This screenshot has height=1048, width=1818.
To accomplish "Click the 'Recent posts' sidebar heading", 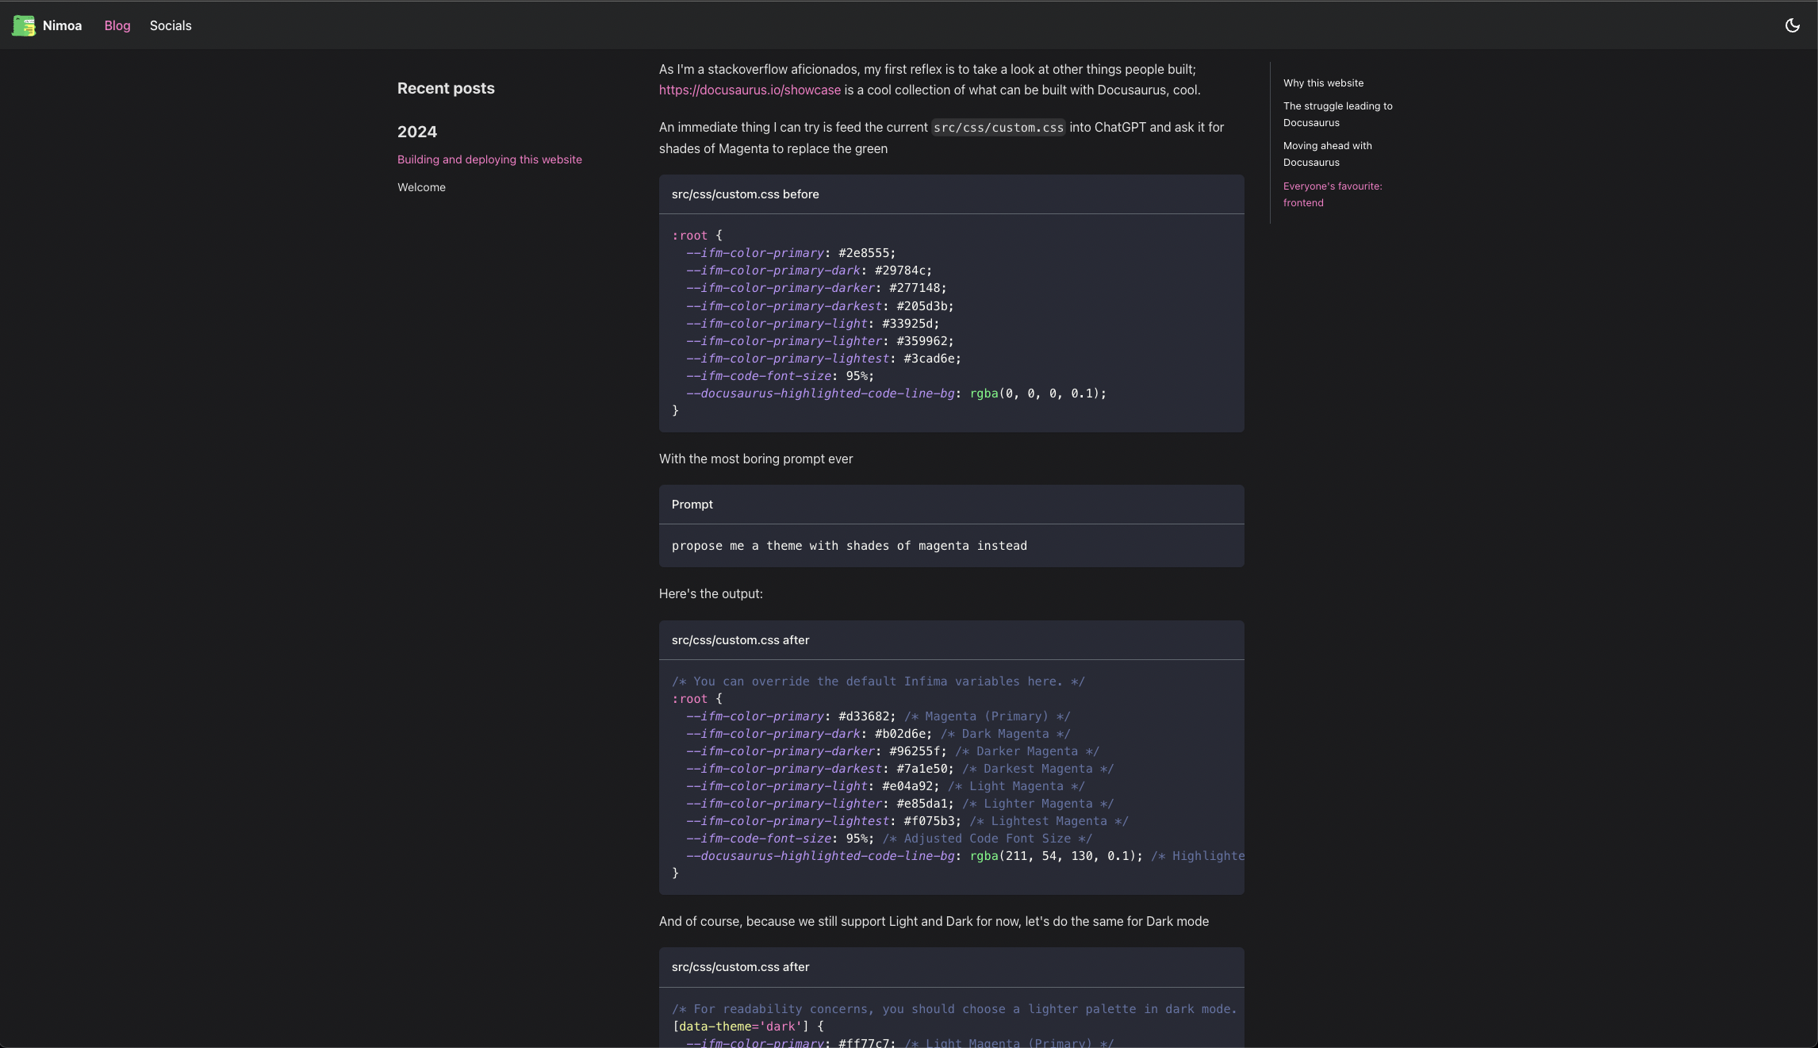I will (446, 88).
